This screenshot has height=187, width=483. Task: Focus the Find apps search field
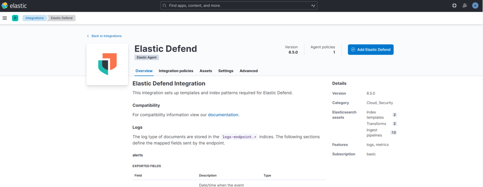(x=237, y=6)
